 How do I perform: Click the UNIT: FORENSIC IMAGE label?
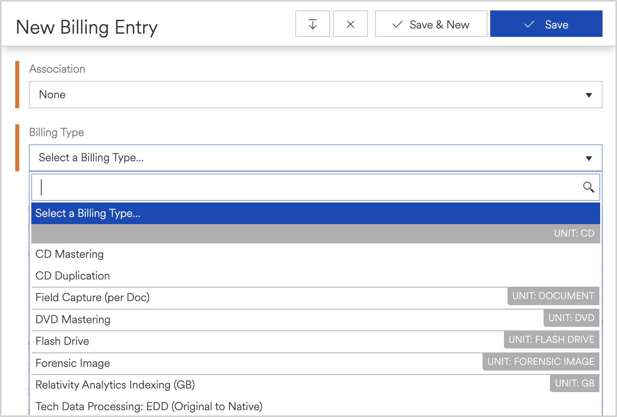541,362
